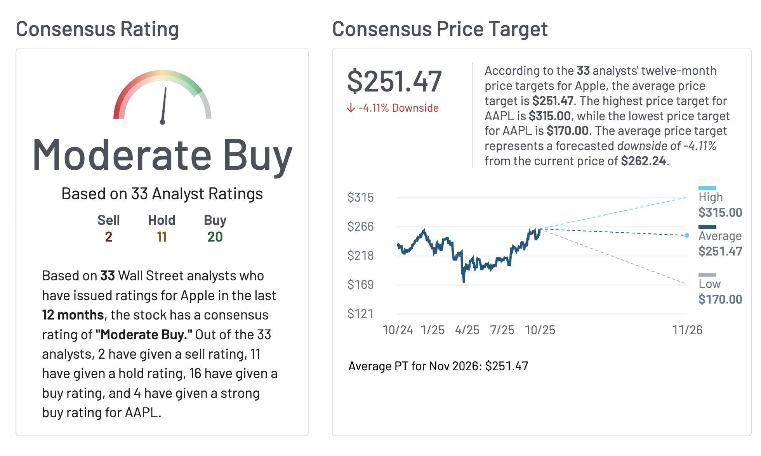Click the Consensus Rating heading
Image resolution: width=761 pixels, height=456 pixels.
point(97,29)
